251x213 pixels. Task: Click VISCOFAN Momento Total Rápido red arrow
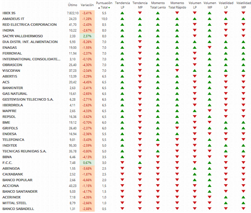(177, 71)
